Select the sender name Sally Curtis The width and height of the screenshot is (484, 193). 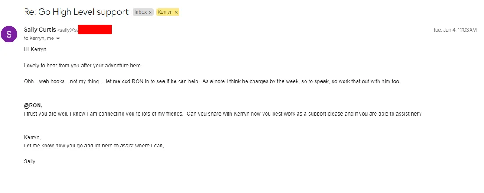[40, 30]
